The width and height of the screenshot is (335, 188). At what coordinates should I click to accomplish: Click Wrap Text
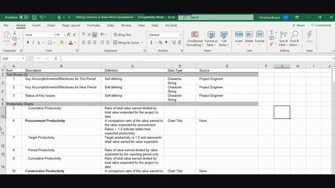coord(122,35)
